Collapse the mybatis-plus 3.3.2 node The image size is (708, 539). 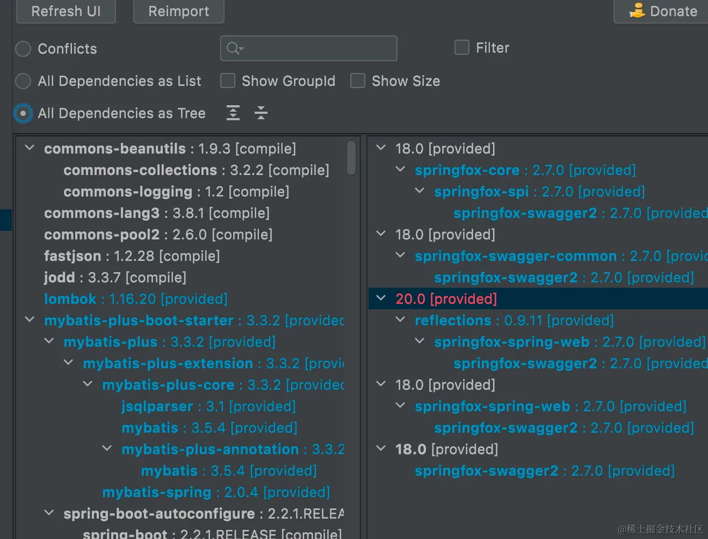click(x=49, y=341)
